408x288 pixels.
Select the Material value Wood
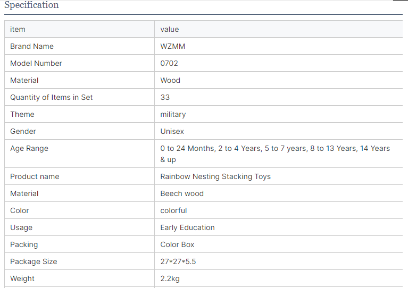coord(170,80)
